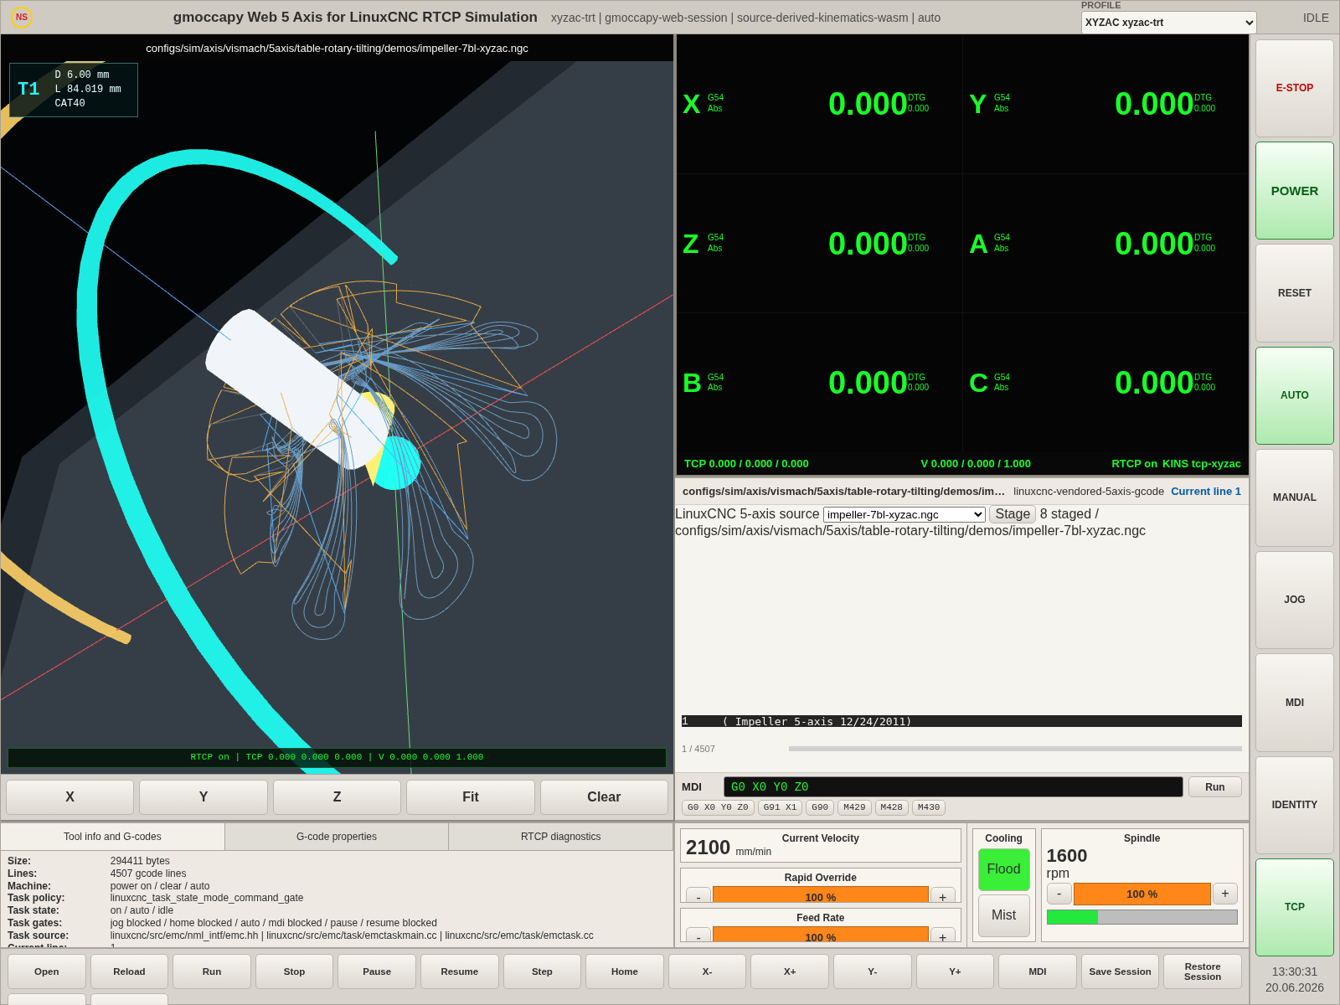Toggle Mist cooling

click(1003, 915)
